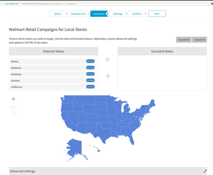The width and height of the screenshot is (213, 175).
Task: Select the Arkansas row
Action: click(53, 74)
